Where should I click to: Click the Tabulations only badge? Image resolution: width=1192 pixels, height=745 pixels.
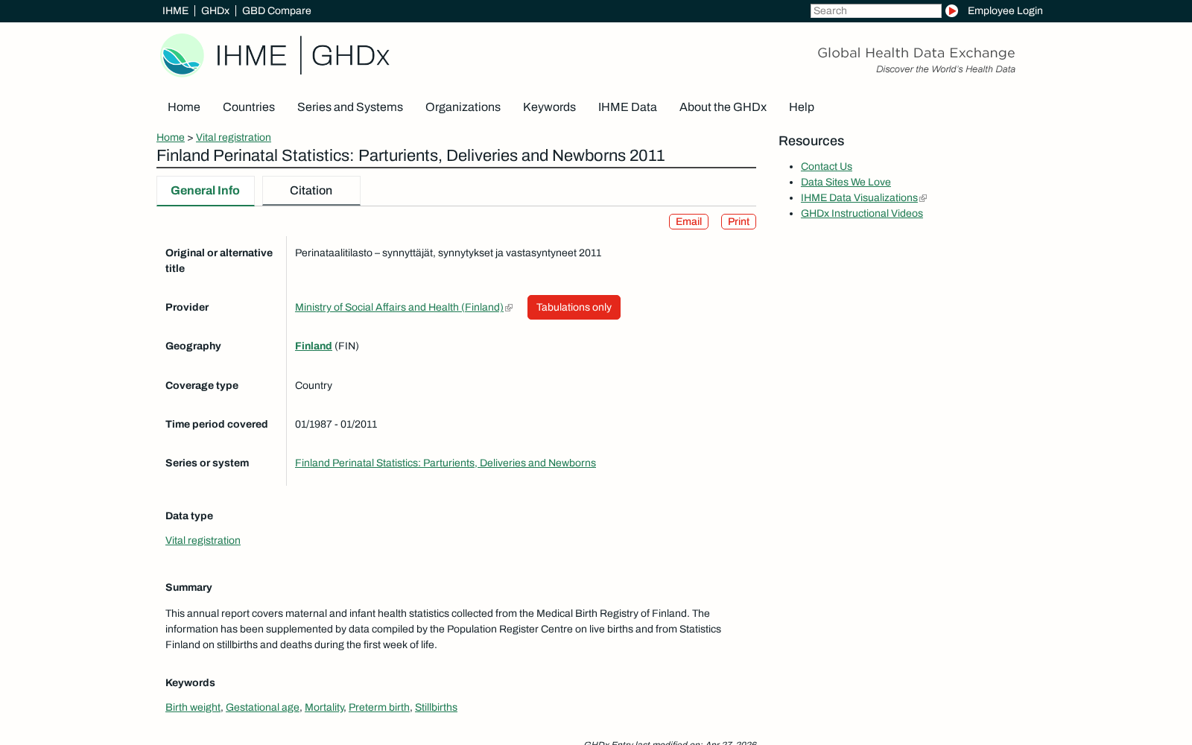point(574,308)
